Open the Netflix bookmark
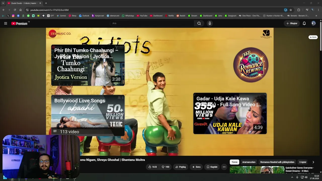This screenshot has width=322, height=181. (x=169, y=16)
